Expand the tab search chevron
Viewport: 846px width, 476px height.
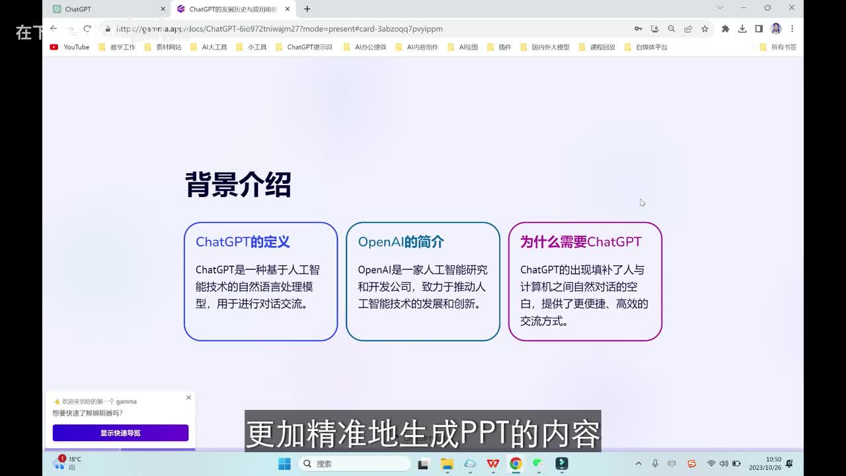(x=720, y=8)
